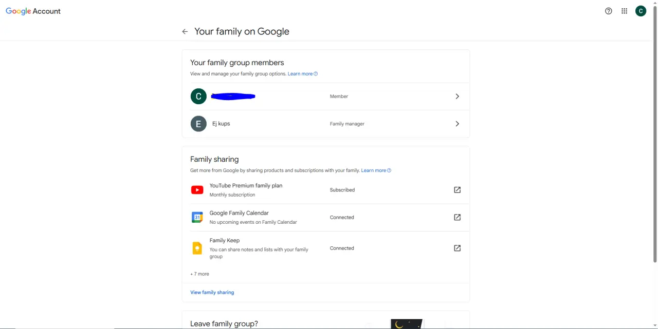This screenshot has height=329, width=658.
Task: Click the help icon after family group Learn more
Action: click(x=316, y=74)
